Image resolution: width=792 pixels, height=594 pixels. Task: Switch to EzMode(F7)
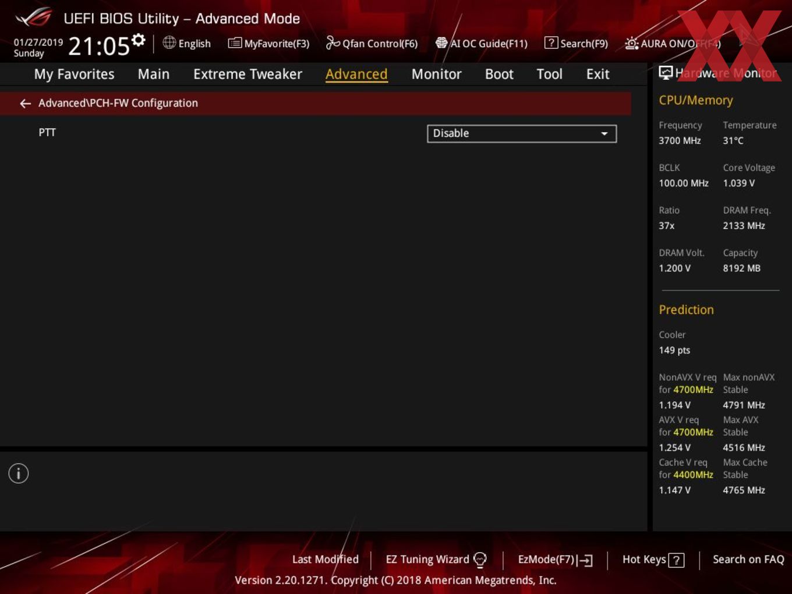pyautogui.click(x=556, y=560)
